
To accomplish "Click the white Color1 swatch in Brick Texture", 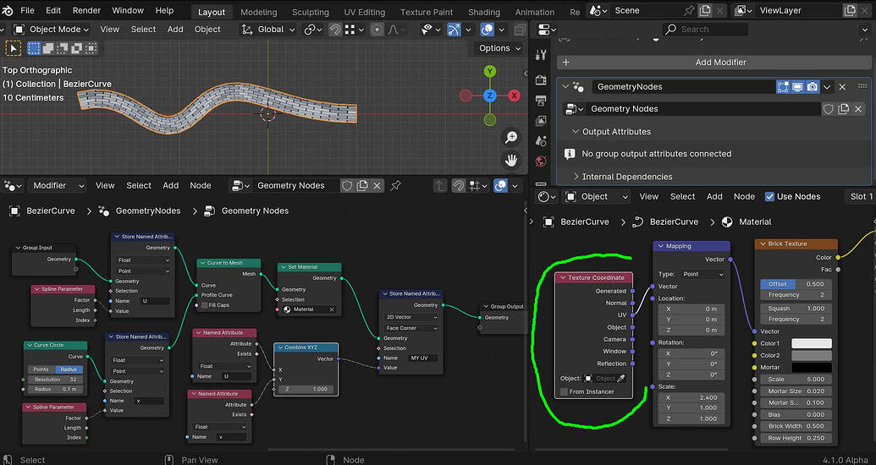I will pyautogui.click(x=811, y=343).
